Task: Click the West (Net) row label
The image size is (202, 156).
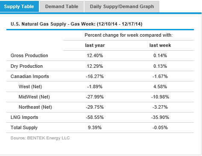Action: tap(30, 87)
